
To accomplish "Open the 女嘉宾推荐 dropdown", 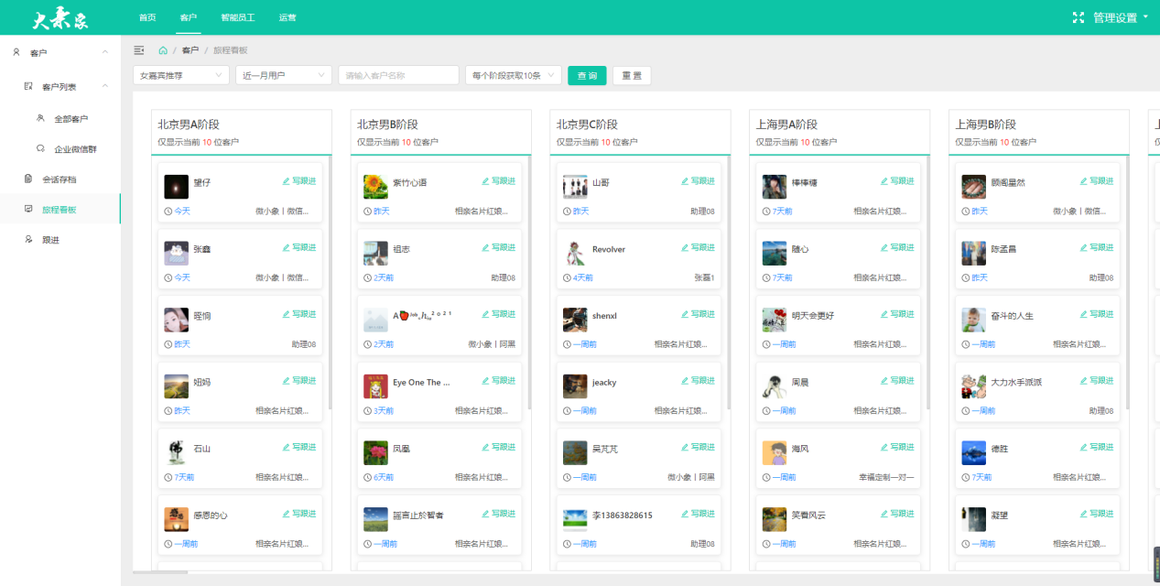I will [x=181, y=75].
